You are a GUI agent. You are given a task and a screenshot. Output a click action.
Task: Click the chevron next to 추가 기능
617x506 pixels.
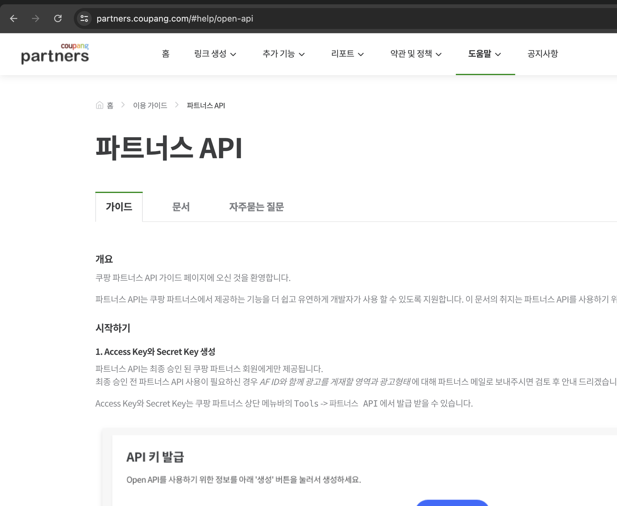click(x=302, y=54)
